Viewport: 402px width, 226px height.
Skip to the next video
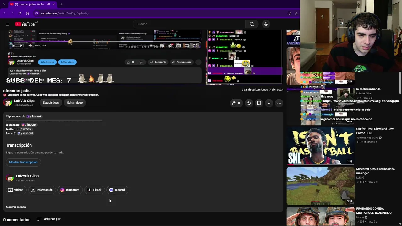[22, 46]
